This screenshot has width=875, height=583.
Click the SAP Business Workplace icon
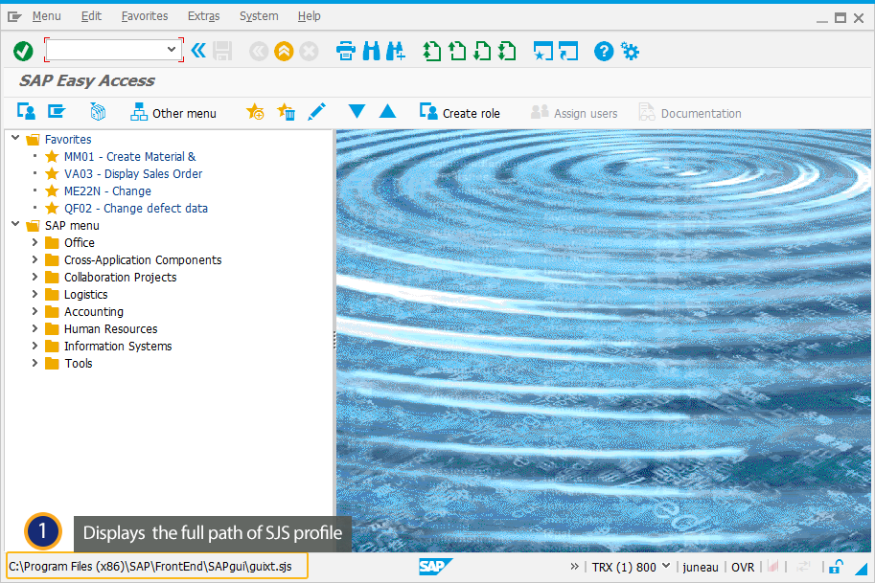point(98,111)
